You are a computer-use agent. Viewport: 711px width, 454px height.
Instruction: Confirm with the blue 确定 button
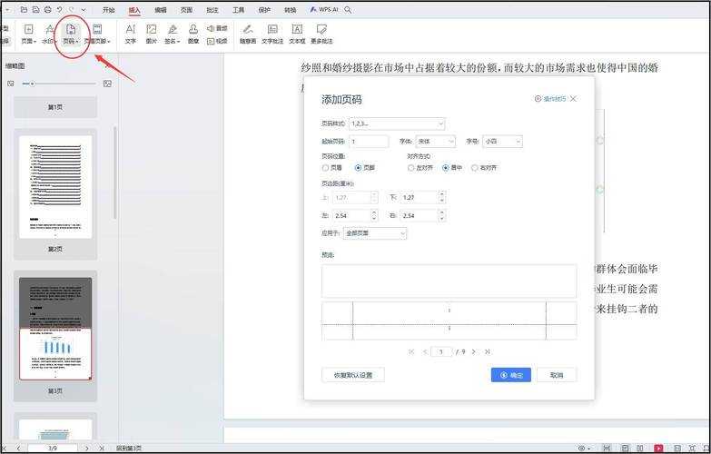pyautogui.click(x=511, y=375)
